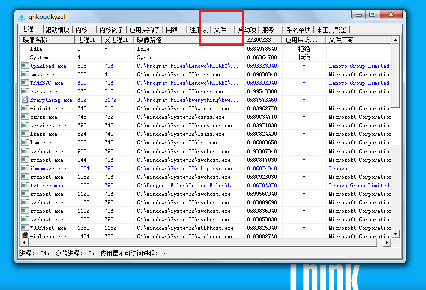
Task: Click EPROCESS value 0x84978540
Action: click(262, 49)
